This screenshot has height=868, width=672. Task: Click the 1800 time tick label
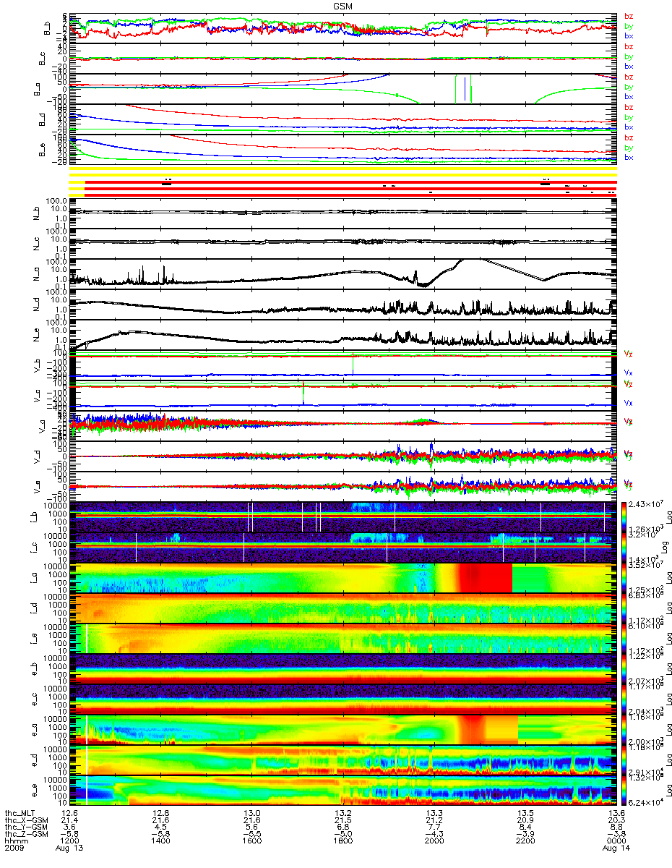(x=342, y=841)
